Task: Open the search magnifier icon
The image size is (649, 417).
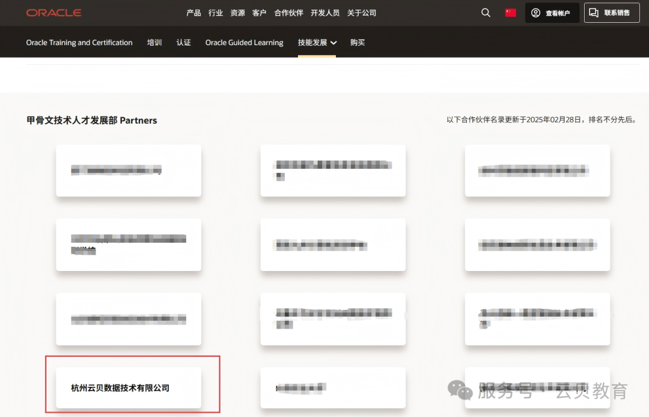Action: click(x=486, y=13)
